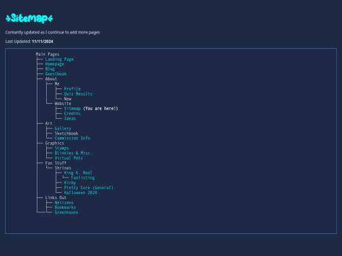Viewport: 342px width, 256px height.
Task: Open the Gallery link under Art
Action: pyautogui.click(x=63, y=128)
